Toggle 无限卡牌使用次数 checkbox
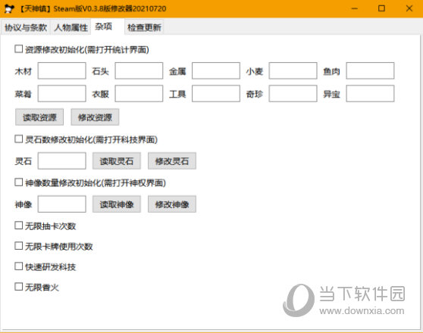Viewport: 423px width, 333px height. click(x=19, y=246)
